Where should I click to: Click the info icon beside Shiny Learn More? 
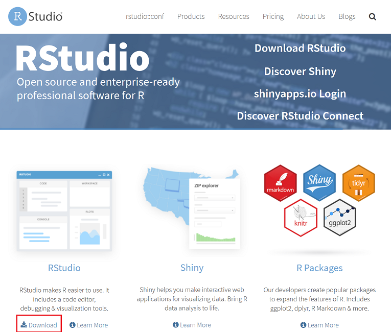(175, 324)
